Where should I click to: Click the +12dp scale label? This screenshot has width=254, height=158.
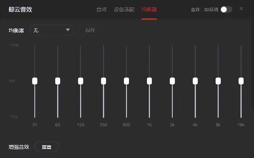point(14,45)
